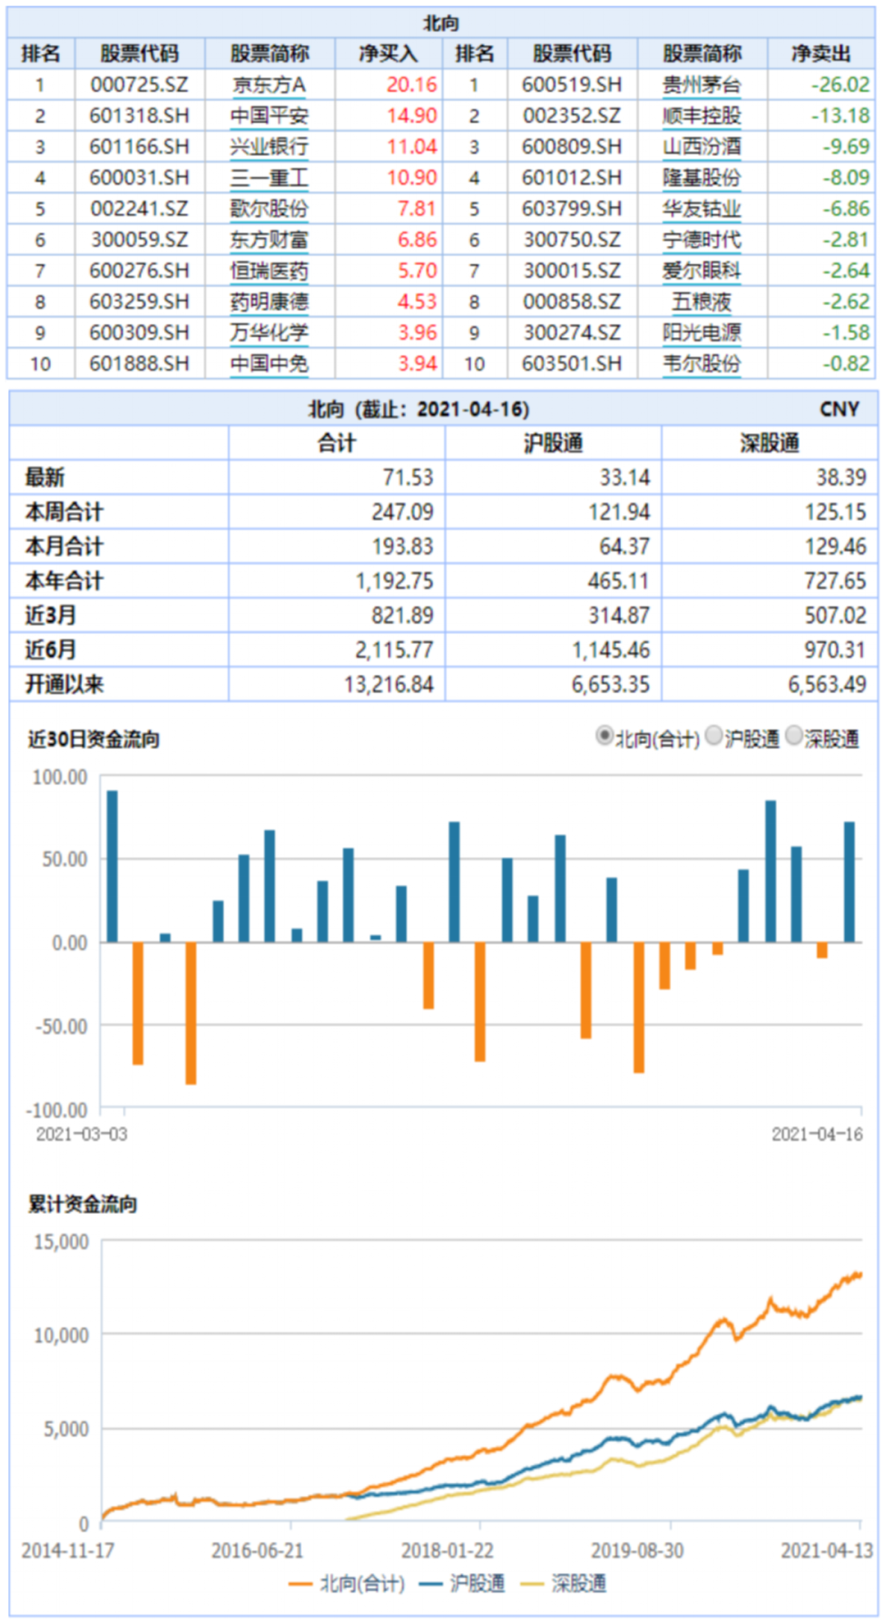Image resolution: width=886 pixels, height=1624 pixels.
Task: Open the 山西汾酒 stock link
Action: [x=702, y=148]
